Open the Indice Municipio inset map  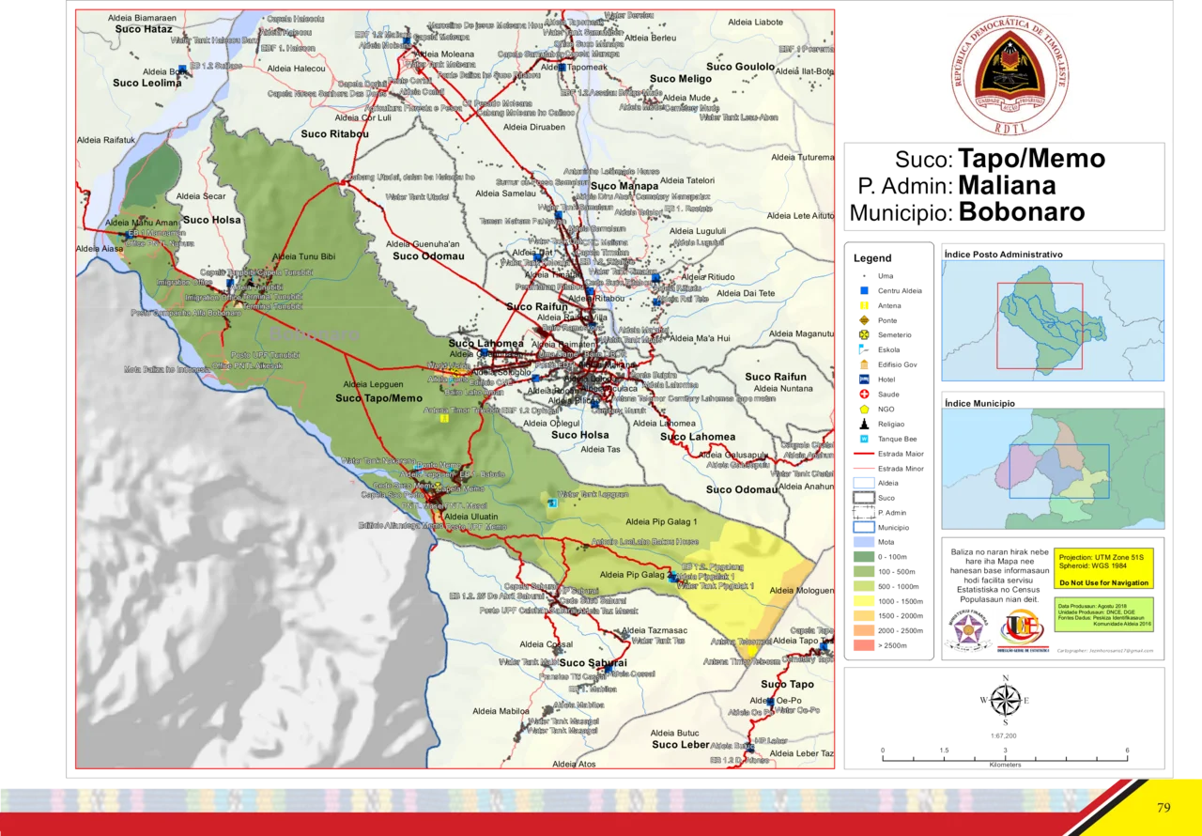[x=1052, y=468]
